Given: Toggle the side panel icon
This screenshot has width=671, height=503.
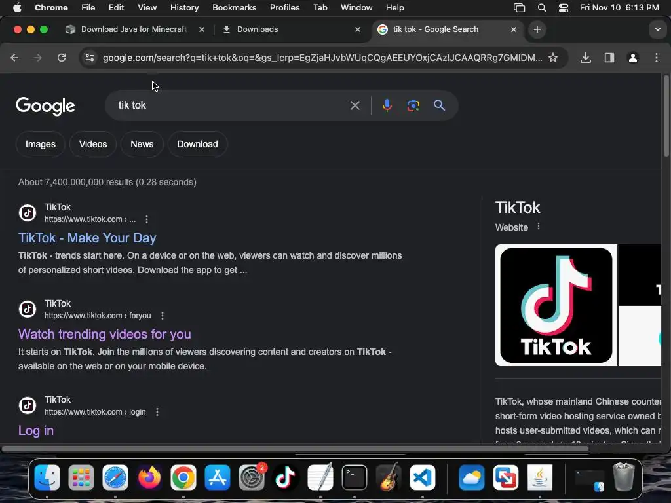Looking at the screenshot, I should [x=609, y=58].
